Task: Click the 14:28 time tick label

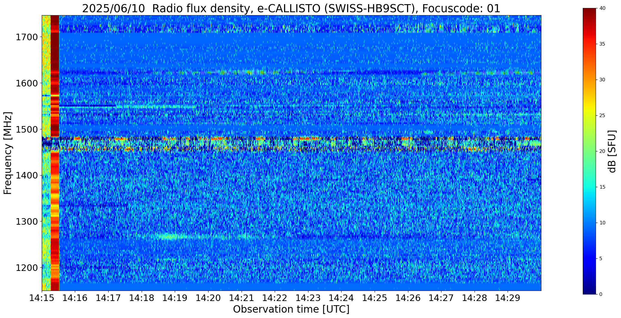Action: coord(475,298)
